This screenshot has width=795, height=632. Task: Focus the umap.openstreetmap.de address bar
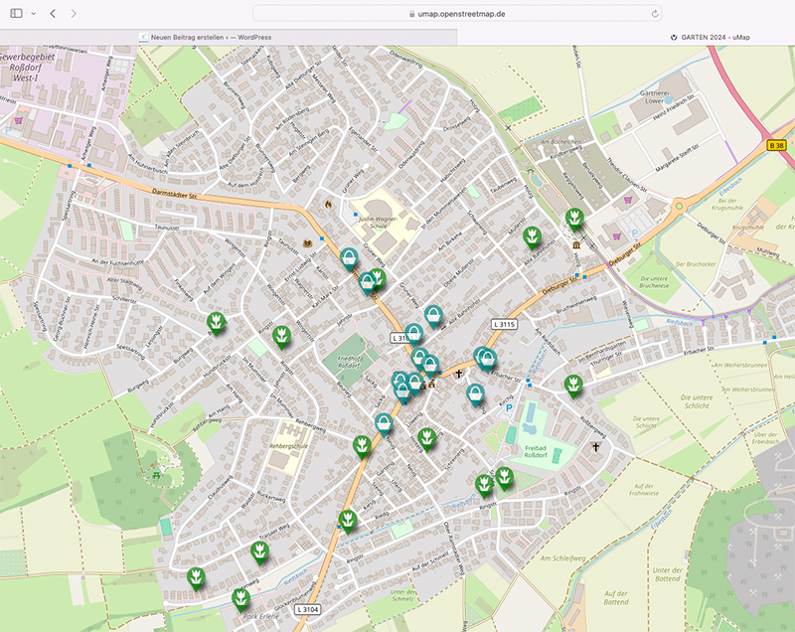coord(457,14)
